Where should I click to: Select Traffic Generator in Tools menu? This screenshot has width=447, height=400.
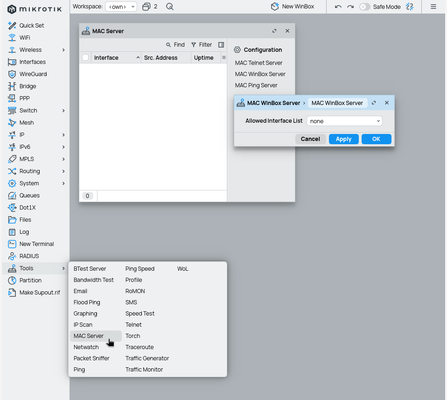pyautogui.click(x=147, y=358)
